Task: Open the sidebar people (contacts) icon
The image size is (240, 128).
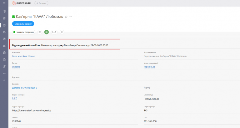Action: 4,32
